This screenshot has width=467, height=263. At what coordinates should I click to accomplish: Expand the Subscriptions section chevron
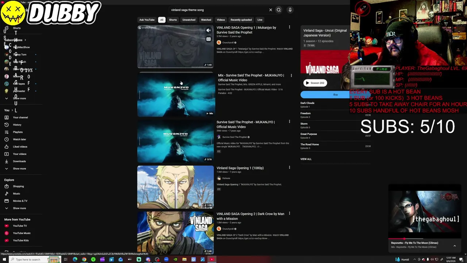click(x=25, y=40)
